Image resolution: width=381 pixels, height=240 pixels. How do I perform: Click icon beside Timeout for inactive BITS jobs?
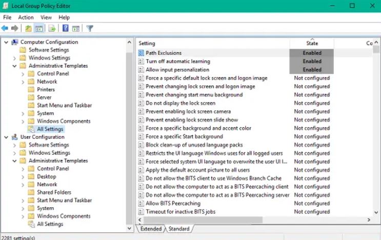pos(141,212)
